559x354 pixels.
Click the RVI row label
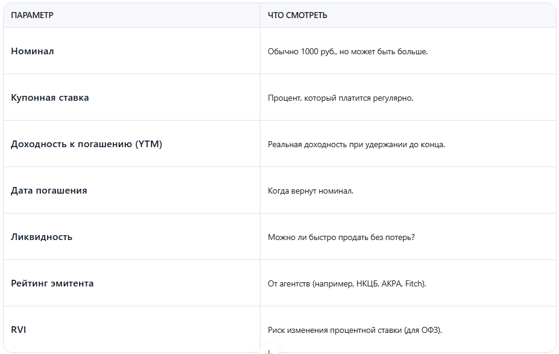(19, 330)
